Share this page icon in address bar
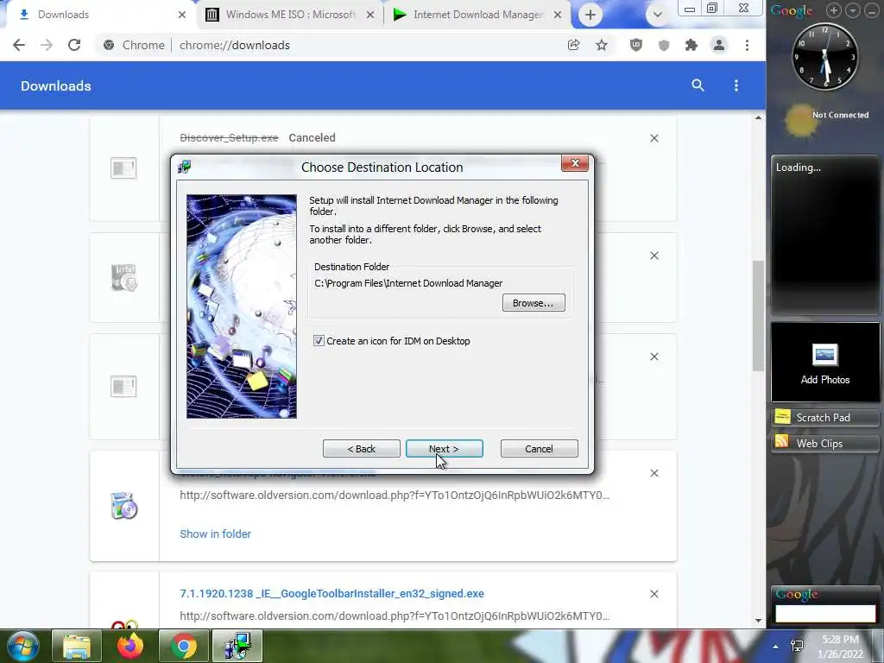The height and width of the screenshot is (663, 884). [x=573, y=45]
